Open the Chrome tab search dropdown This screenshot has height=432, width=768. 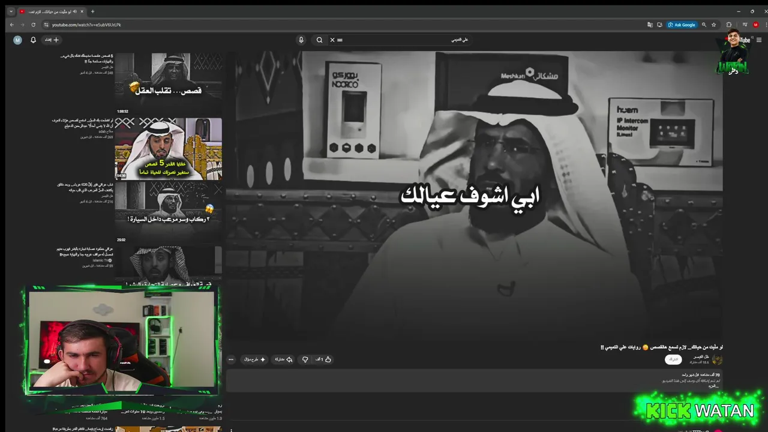11,11
